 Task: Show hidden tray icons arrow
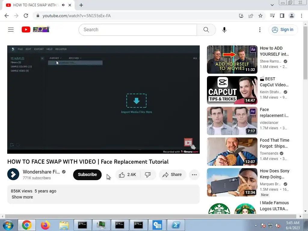(x=256, y=226)
